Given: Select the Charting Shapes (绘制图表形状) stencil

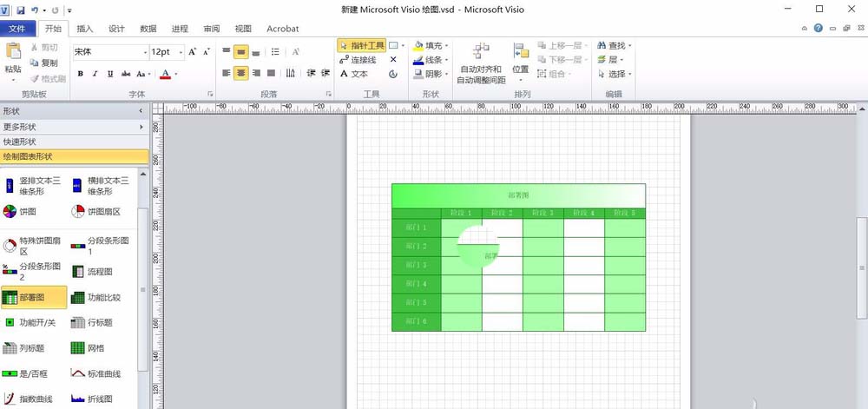Looking at the screenshot, I should point(75,156).
